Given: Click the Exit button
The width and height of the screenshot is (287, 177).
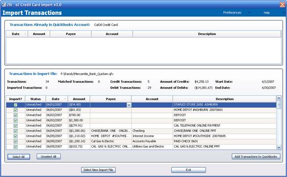Looking at the screenshot, I should 188,170.
